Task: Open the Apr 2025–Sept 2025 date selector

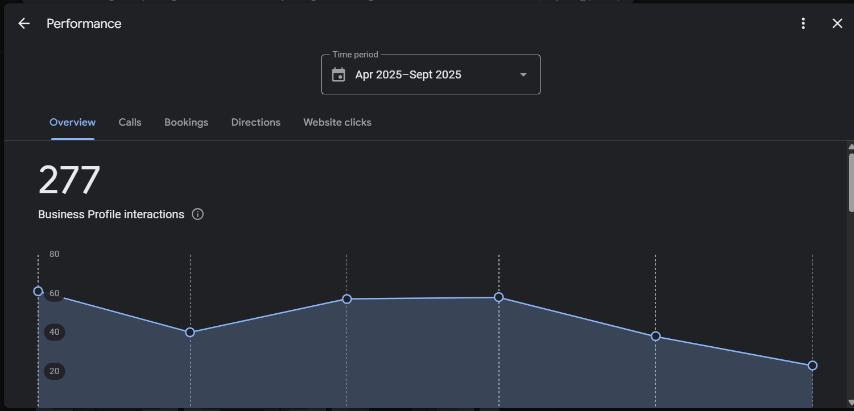Action: [408, 75]
